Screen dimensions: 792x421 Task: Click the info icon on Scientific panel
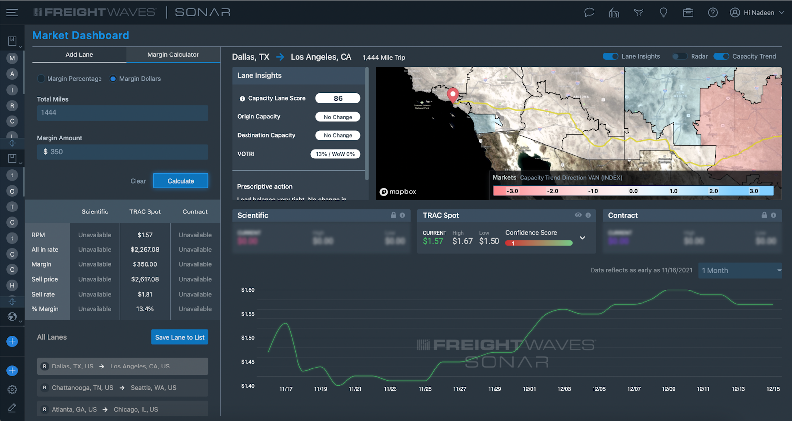click(402, 215)
